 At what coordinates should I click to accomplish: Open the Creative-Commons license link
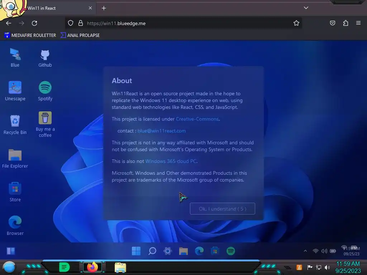pyautogui.click(x=197, y=119)
